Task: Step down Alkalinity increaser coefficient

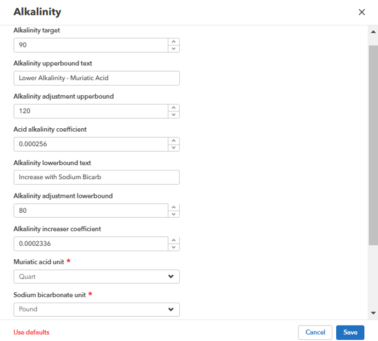Action: click(174, 247)
